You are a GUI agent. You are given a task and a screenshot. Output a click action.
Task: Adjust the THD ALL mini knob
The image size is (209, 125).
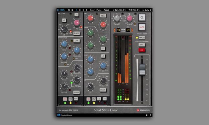coord(138,10)
